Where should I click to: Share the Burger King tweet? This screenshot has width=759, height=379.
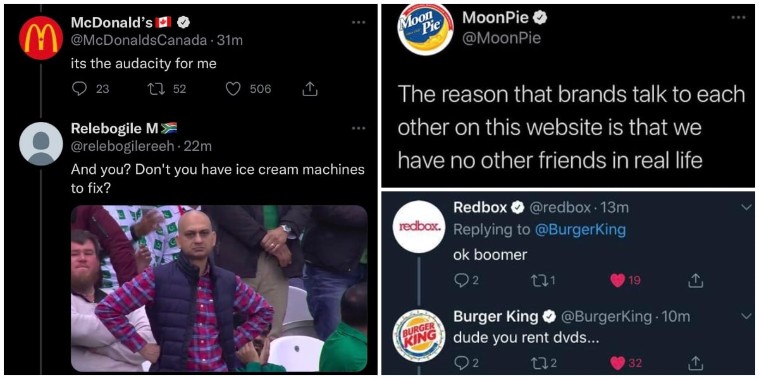pos(695,363)
